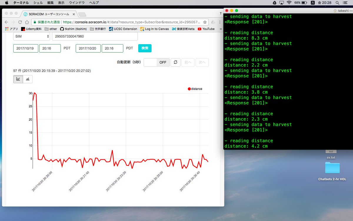
Task: Open the ヘルプ menu
Action: click(94, 3)
